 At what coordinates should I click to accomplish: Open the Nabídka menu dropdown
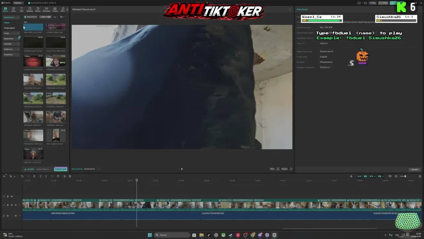coord(18,3)
